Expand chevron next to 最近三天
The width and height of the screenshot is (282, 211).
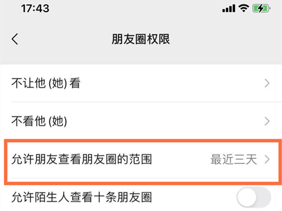267,159
